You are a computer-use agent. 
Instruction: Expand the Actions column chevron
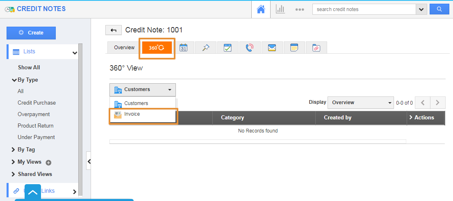pyautogui.click(x=410, y=117)
